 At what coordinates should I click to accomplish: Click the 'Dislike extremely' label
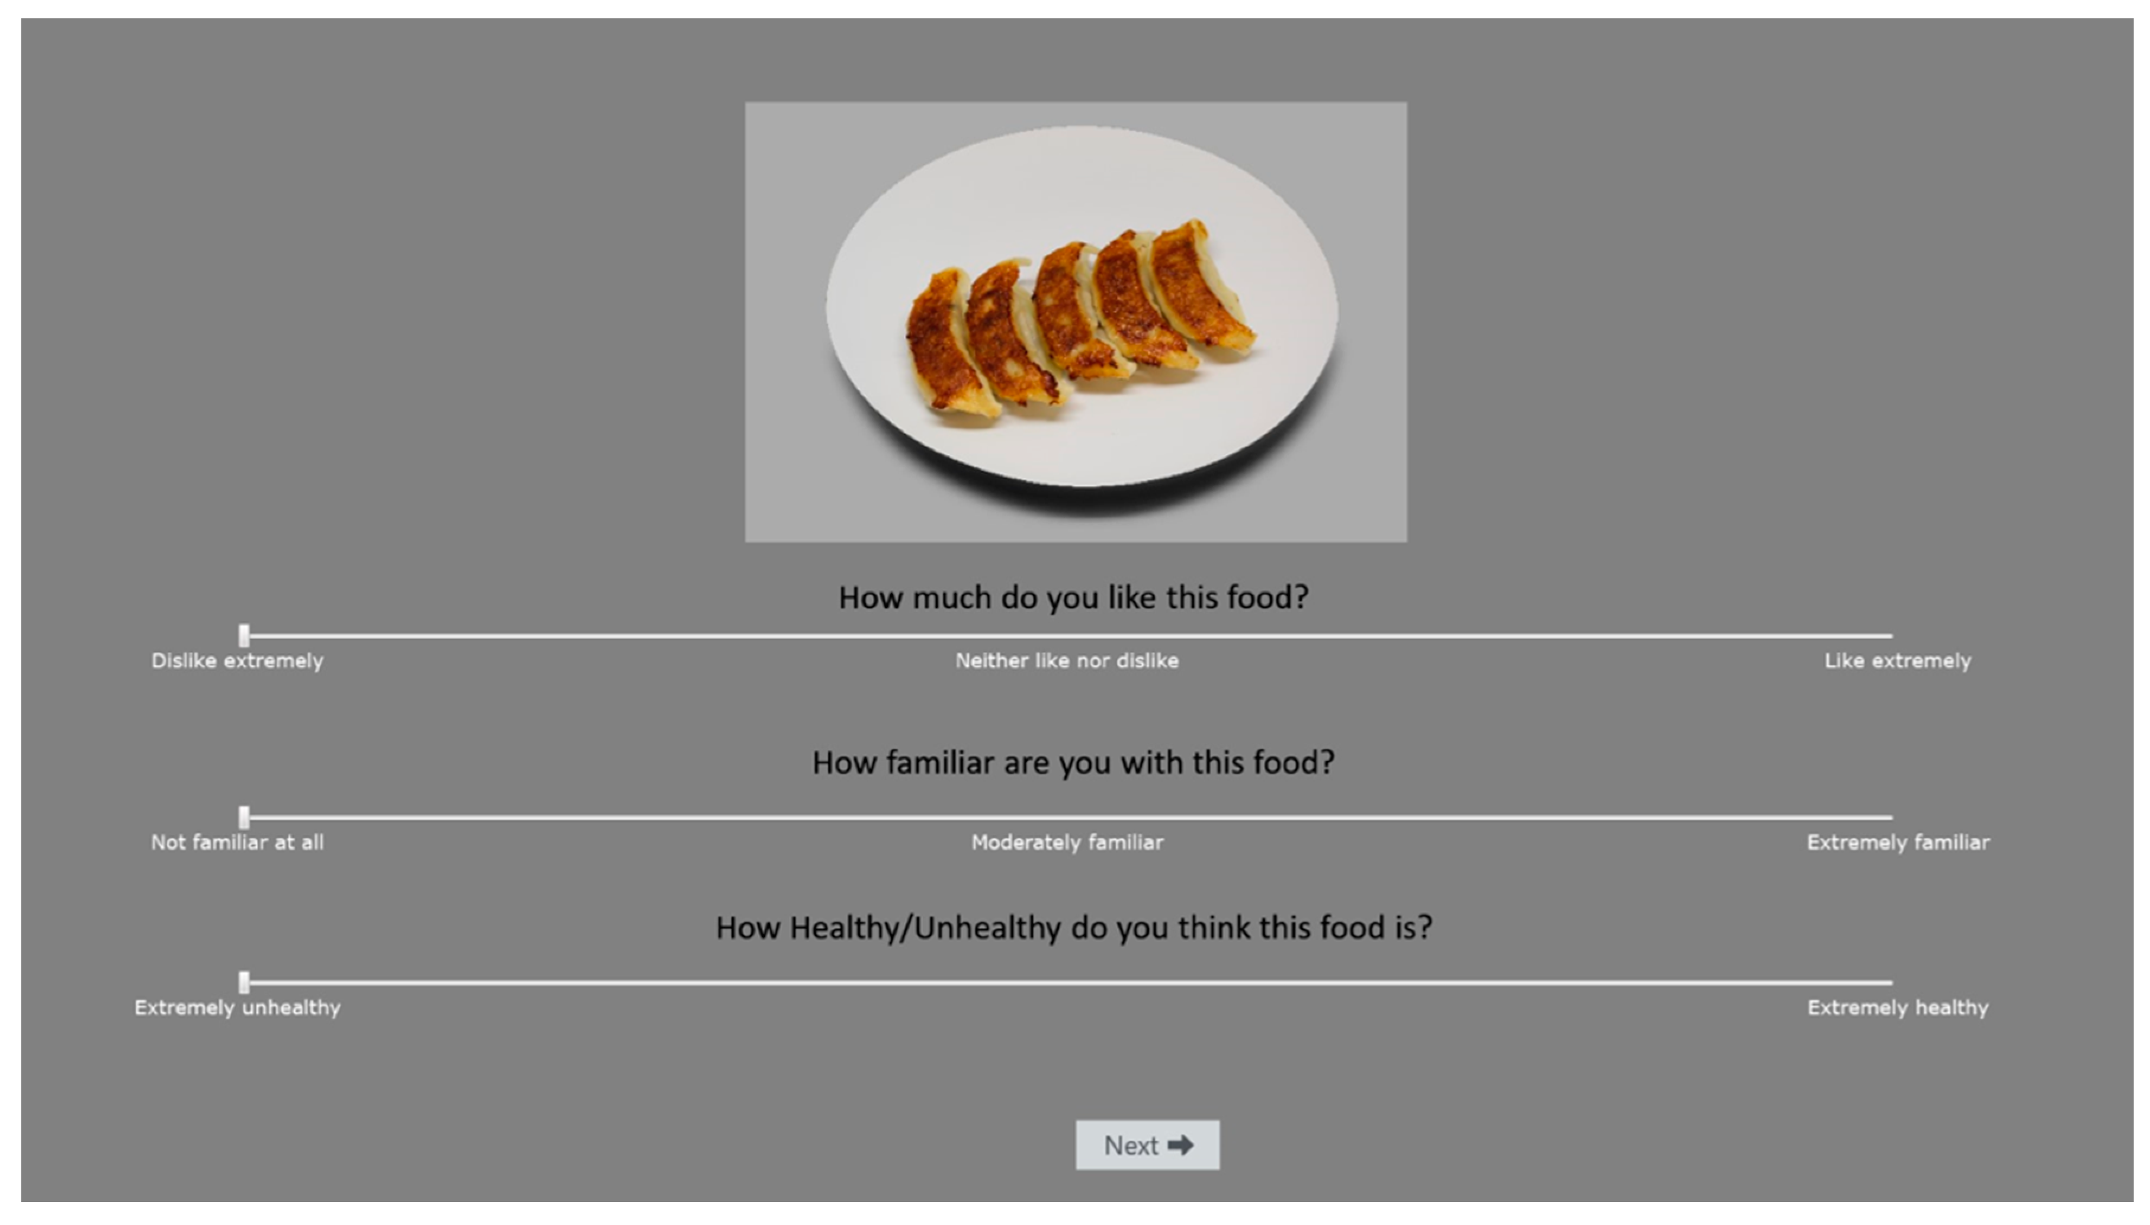pos(238,661)
